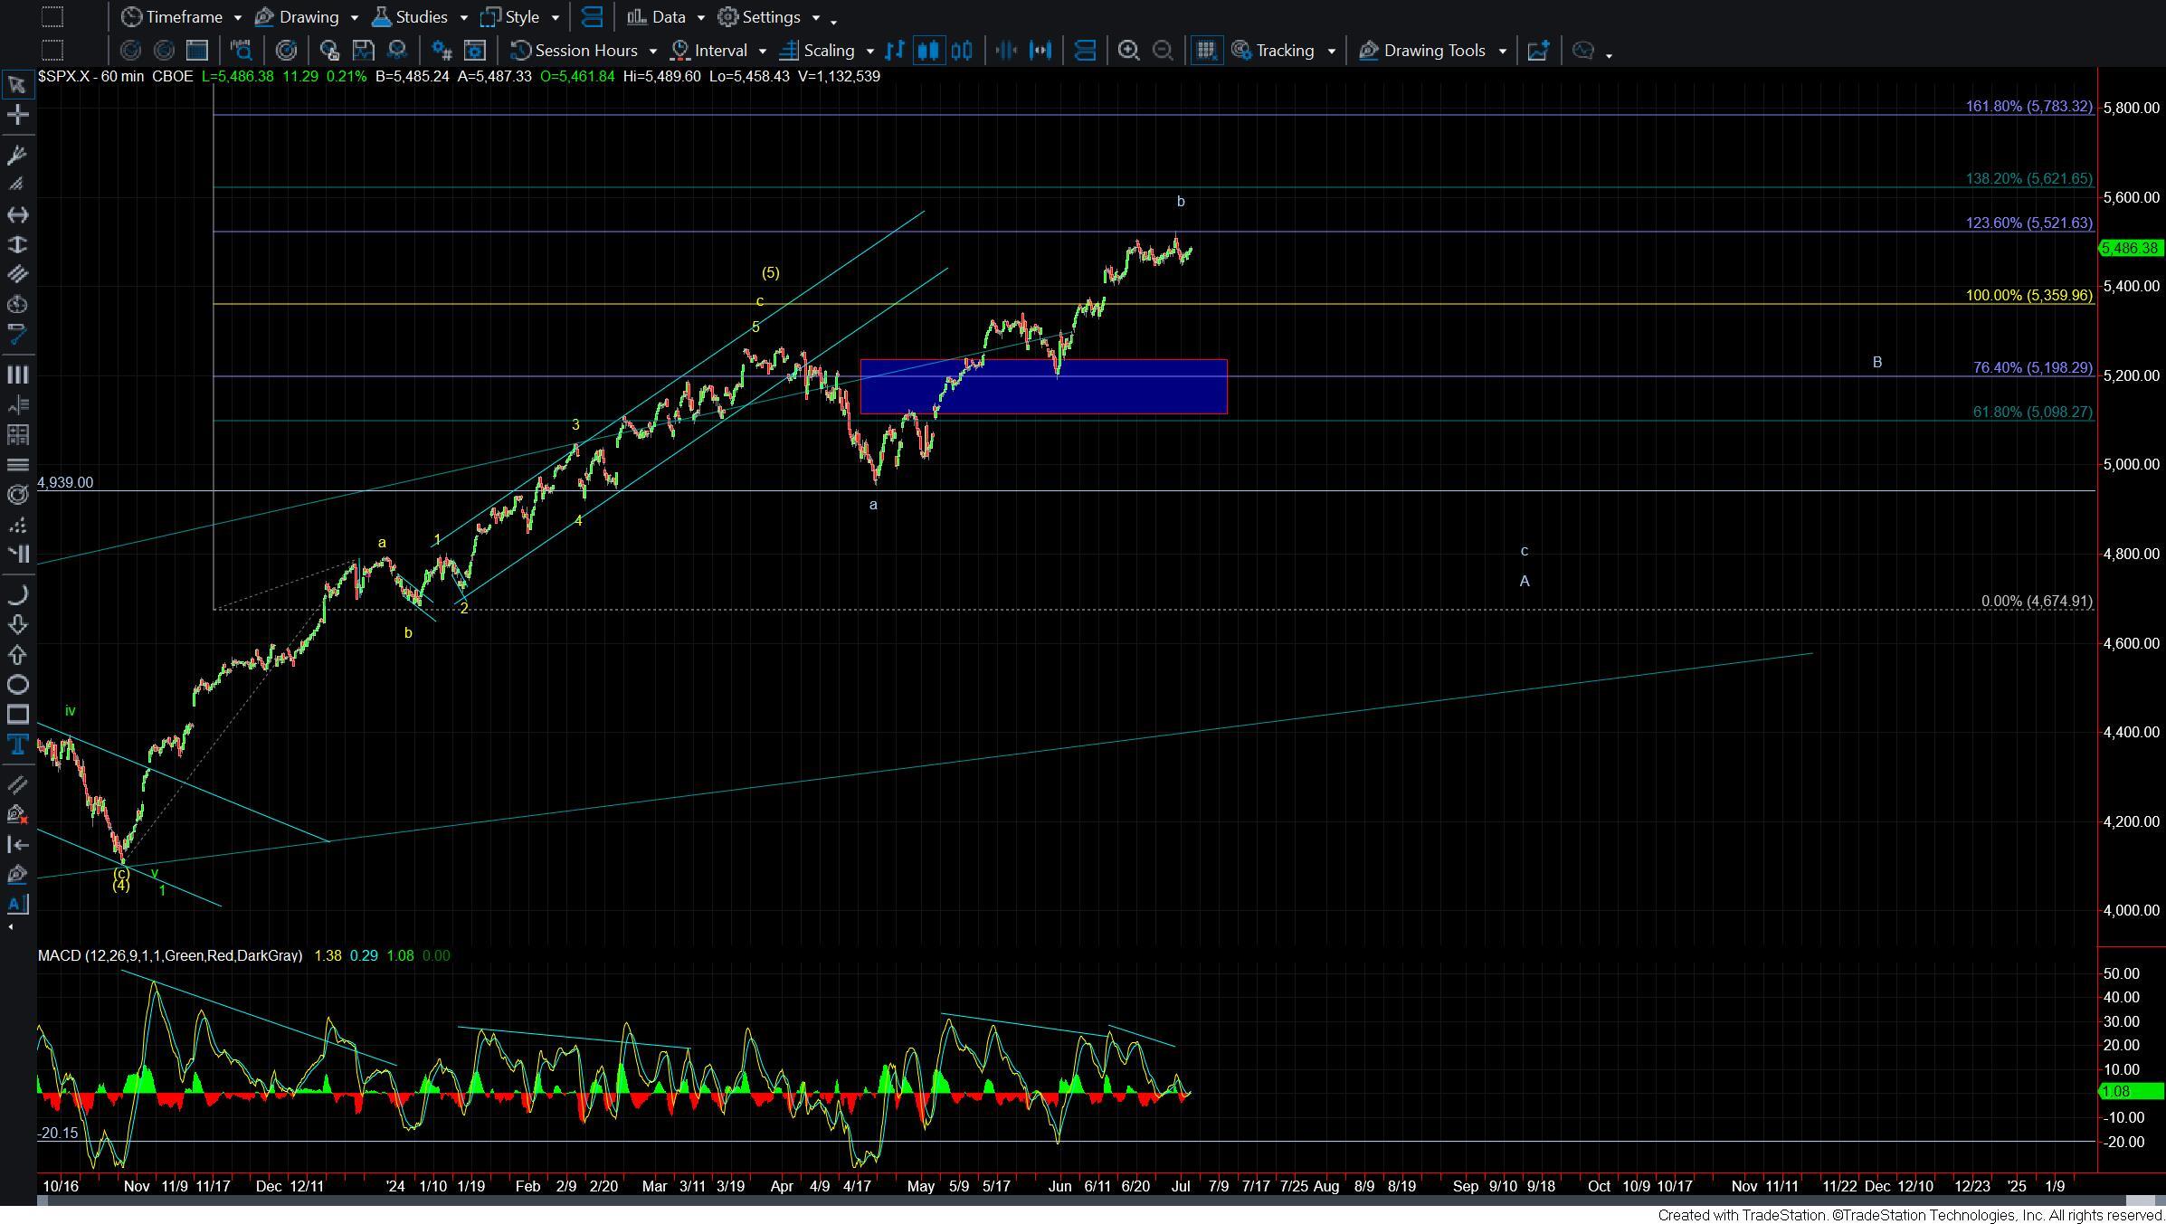Select the up arrow drawing tool
This screenshot has width=2166, height=1224.
(17, 654)
